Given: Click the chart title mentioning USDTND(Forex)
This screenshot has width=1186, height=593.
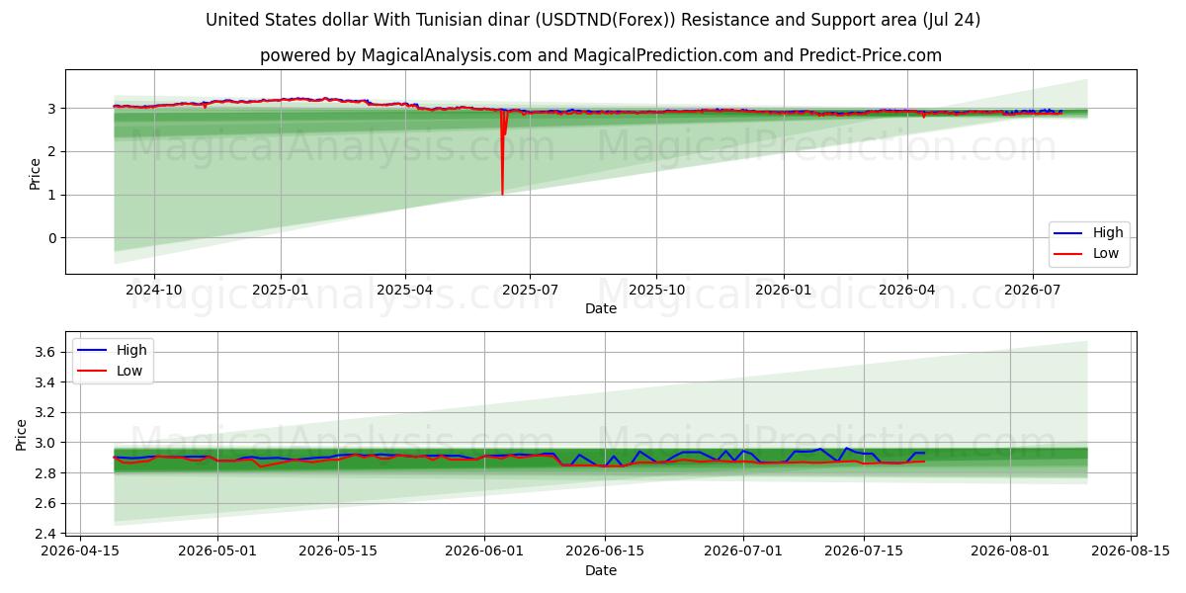Looking at the screenshot, I should (593, 20).
